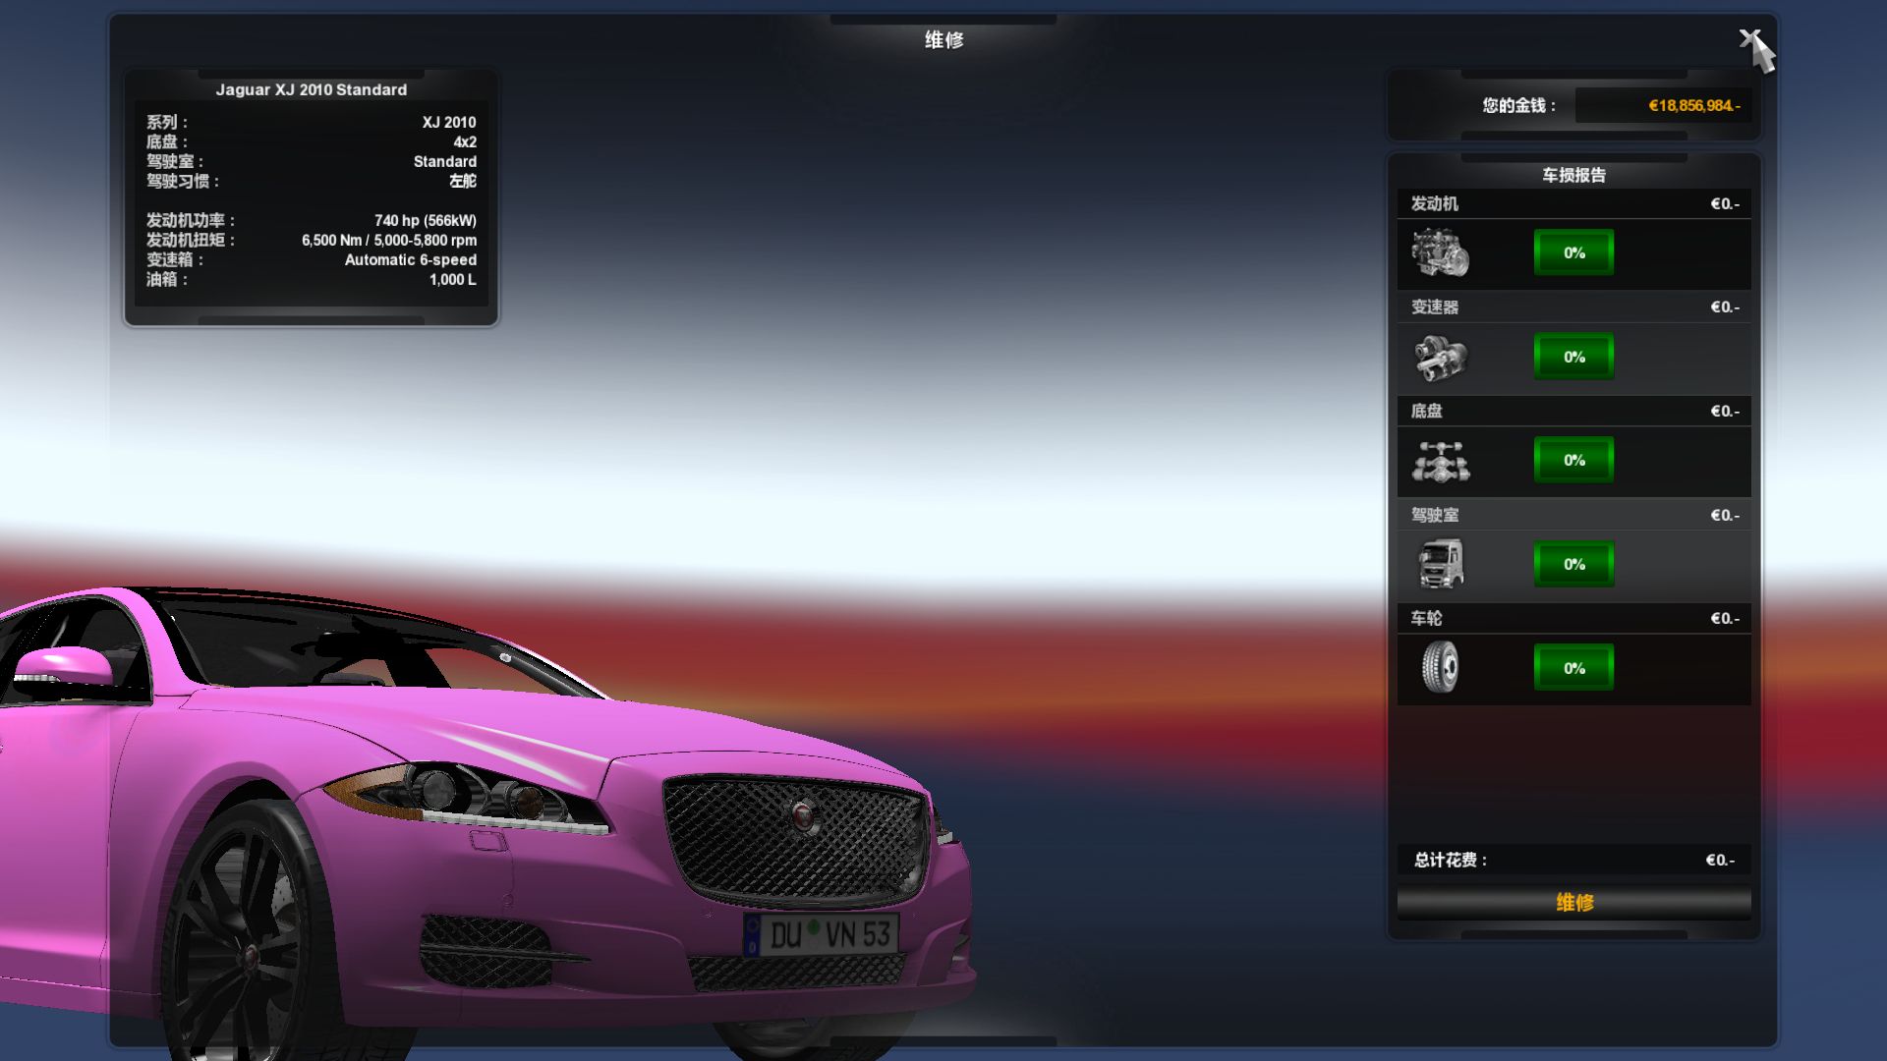Click the 发动机扭矩 engine torque label

[x=191, y=241]
